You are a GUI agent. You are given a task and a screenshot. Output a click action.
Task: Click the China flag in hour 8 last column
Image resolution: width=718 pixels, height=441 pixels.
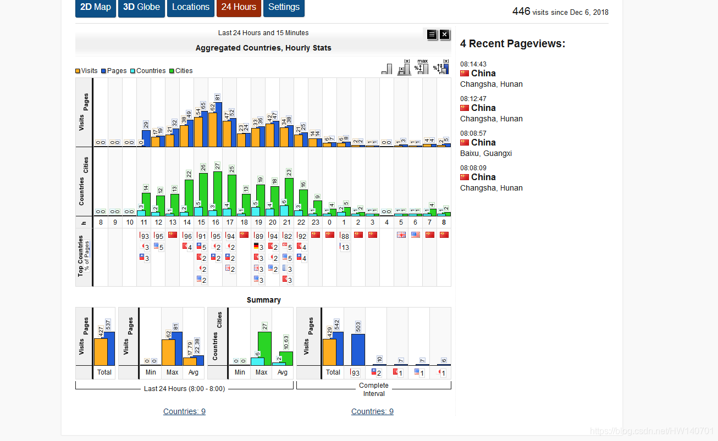(444, 235)
